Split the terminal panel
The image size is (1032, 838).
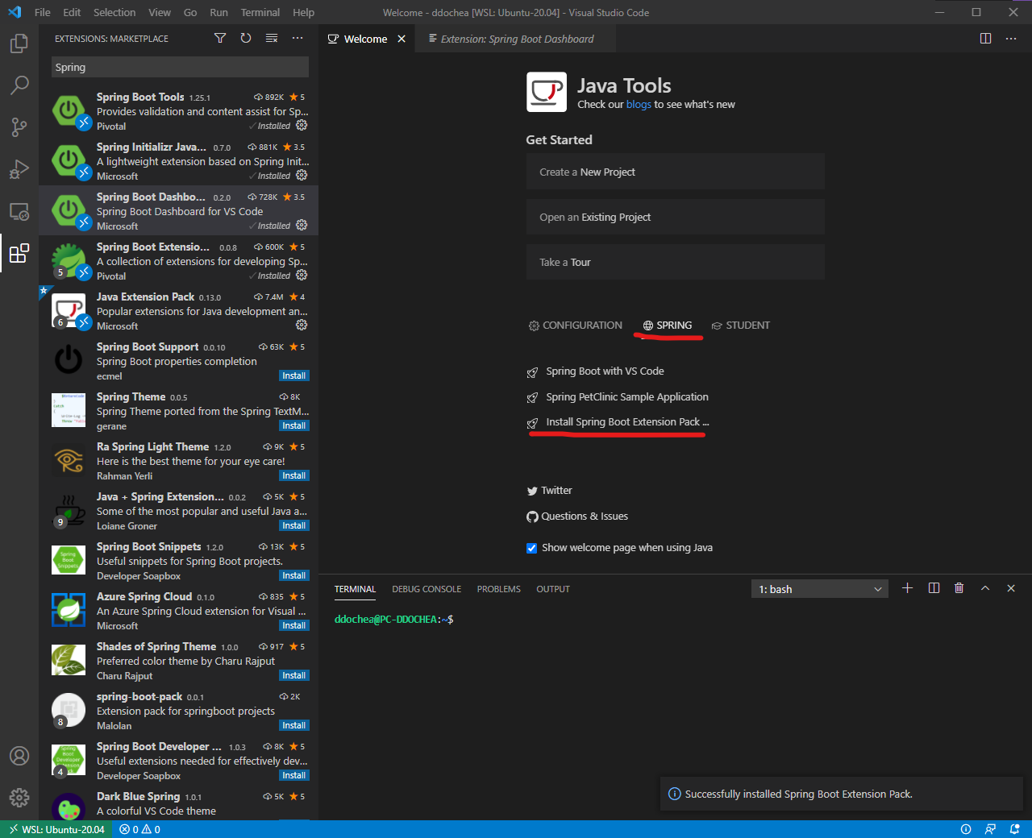click(934, 588)
